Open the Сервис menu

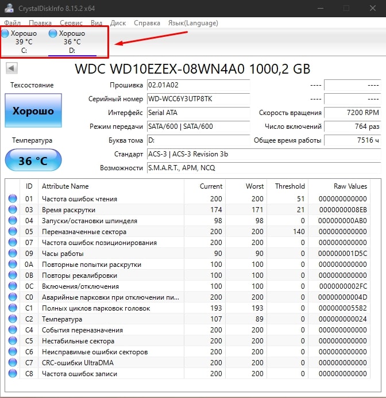pyautogui.click(x=71, y=23)
